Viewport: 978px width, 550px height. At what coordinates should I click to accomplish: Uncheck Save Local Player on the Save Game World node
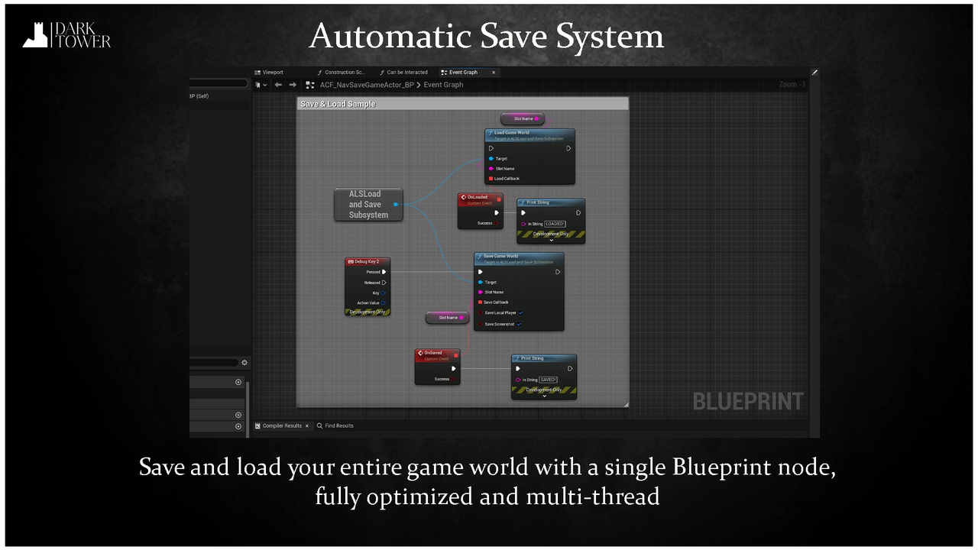[520, 313]
